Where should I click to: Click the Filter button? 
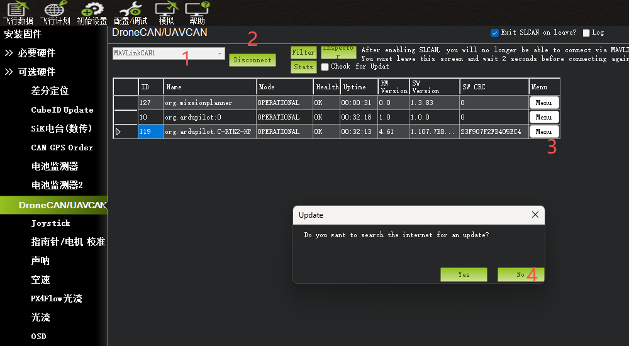(x=303, y=52)
